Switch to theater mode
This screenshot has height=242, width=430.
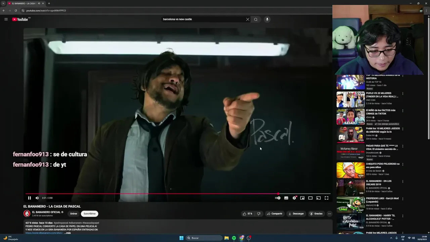pyautogui.click(x=310, y=198)
